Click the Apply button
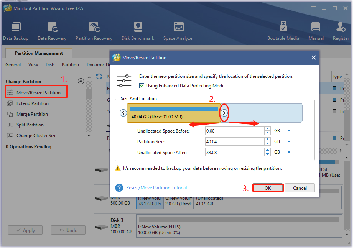The image size is (354, 248). (x=25, y=230)
